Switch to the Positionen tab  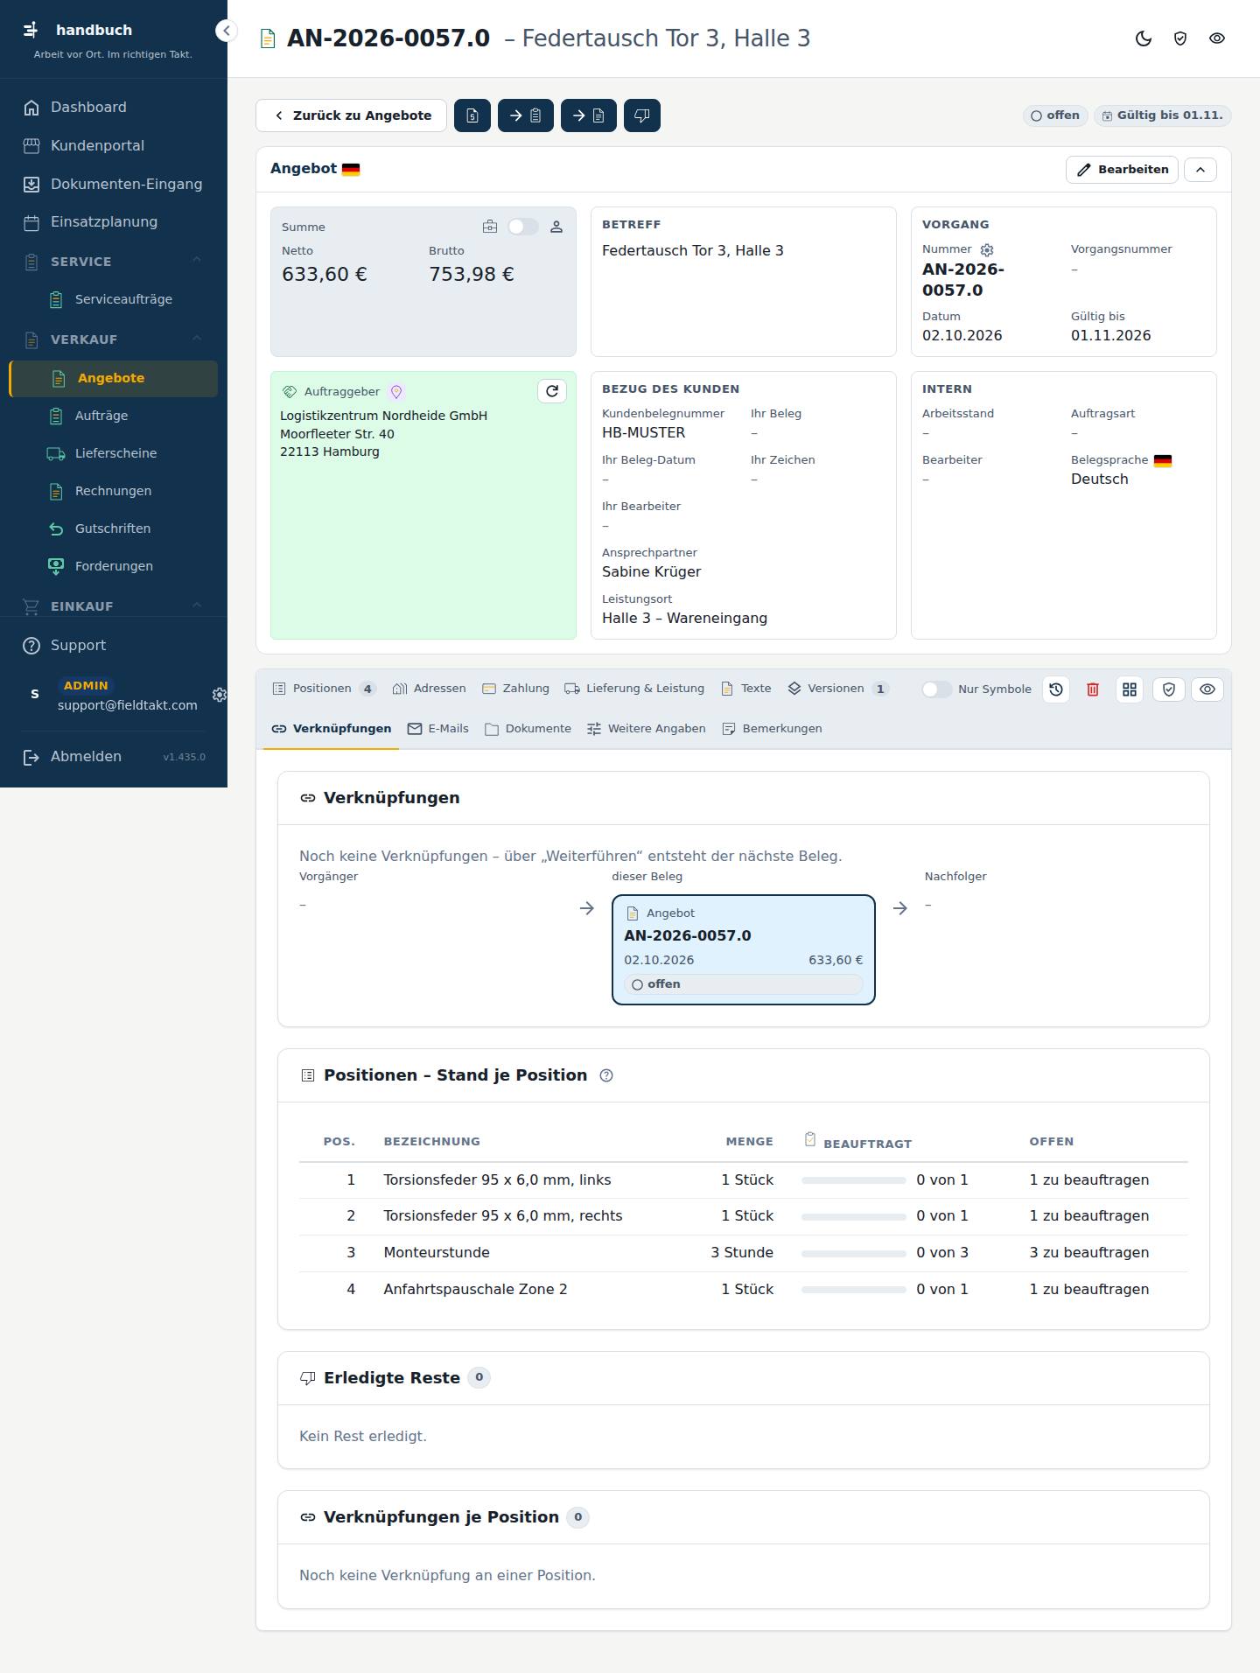coord(324,689)
